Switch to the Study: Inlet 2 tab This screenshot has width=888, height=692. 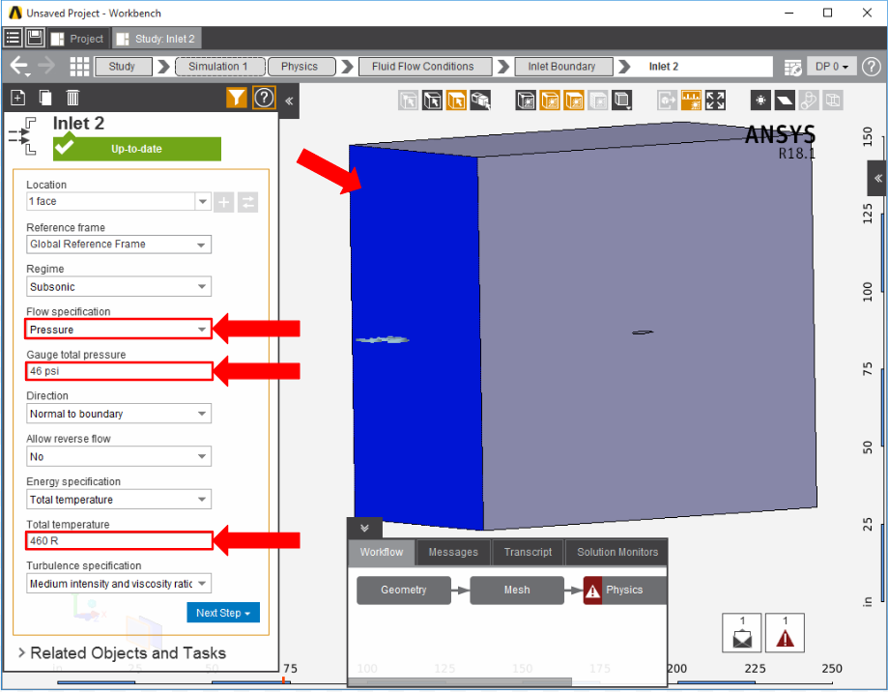[x=157, y=39]
